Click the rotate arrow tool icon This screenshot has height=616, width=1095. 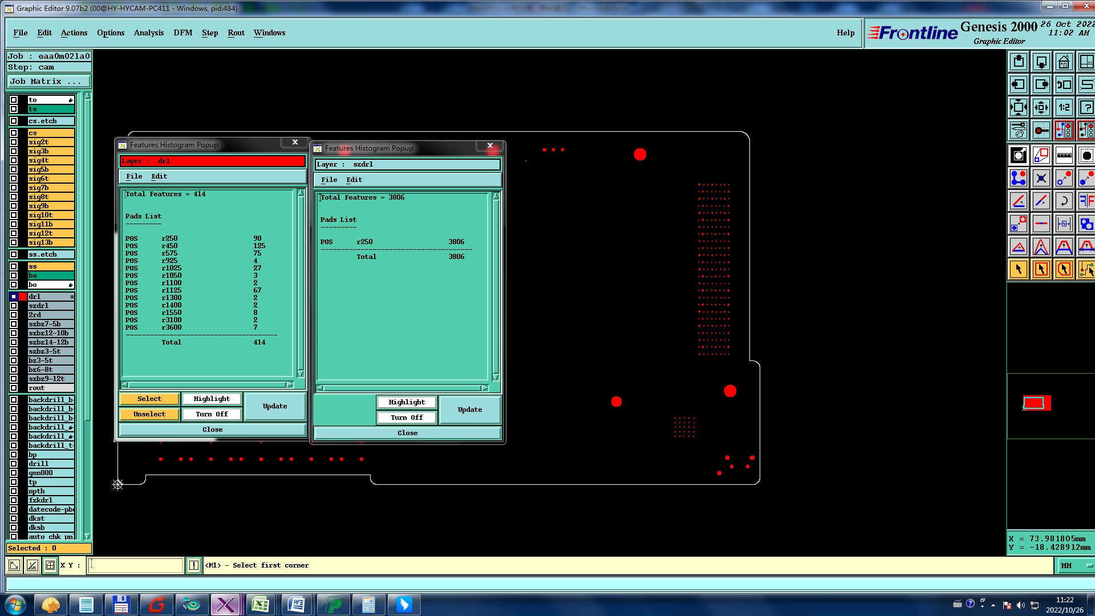point(1064,201)
